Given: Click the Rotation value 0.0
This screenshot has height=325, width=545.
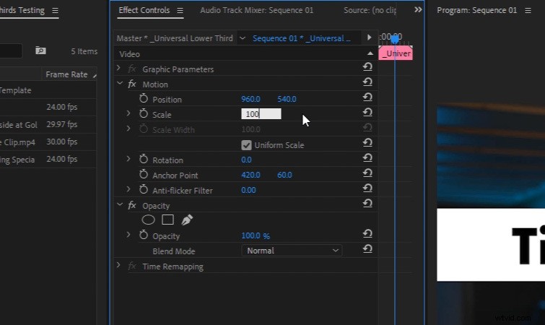Looking at the screenshot, I should tap(246, 160).
